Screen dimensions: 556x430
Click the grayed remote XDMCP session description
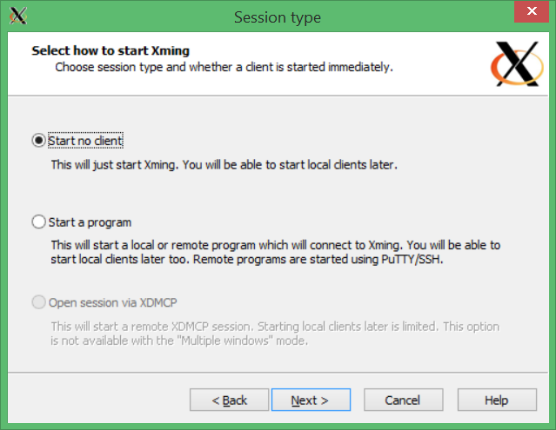(x=275, y=334)
